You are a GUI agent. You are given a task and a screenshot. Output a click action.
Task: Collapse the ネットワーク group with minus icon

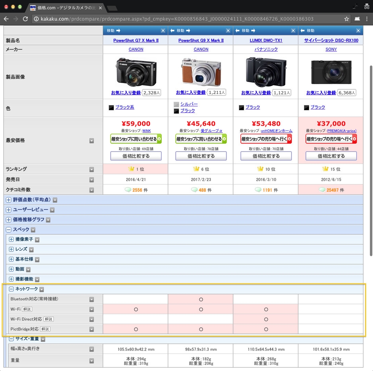click(11, 289)
